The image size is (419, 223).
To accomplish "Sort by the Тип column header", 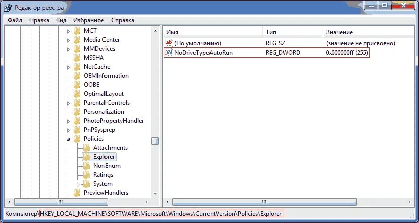I will (x=292, y=32).
